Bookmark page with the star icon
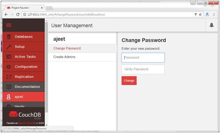 coord(200,15)
